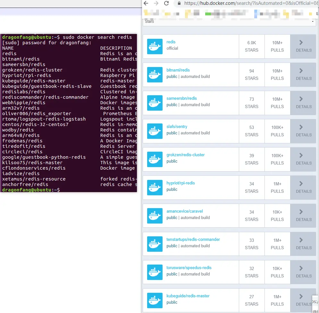Viewport: 319px width, 313px height.
Task: Go back in the browser
Action: click(x=146, y=3)
